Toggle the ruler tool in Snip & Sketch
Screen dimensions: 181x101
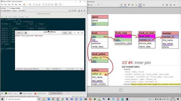pyautogui.click(x=140, y=5)
